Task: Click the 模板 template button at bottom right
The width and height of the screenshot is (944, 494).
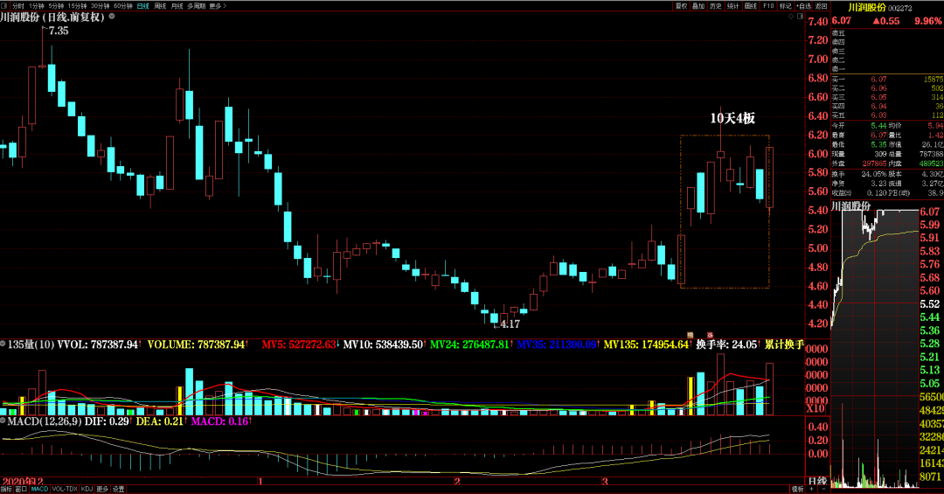Action: click(x=798, y=489)
